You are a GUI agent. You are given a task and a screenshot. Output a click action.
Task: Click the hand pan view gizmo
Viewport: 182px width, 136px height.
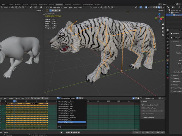point(163,28)
